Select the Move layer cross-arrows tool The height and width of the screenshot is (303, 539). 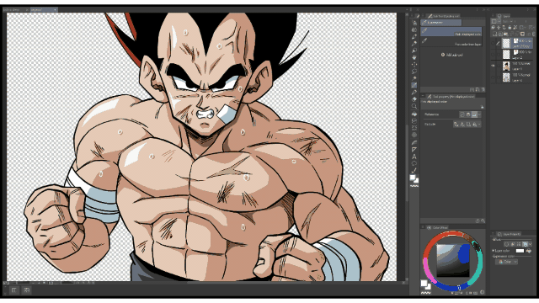pyautogui.click(x=414, y=64)
